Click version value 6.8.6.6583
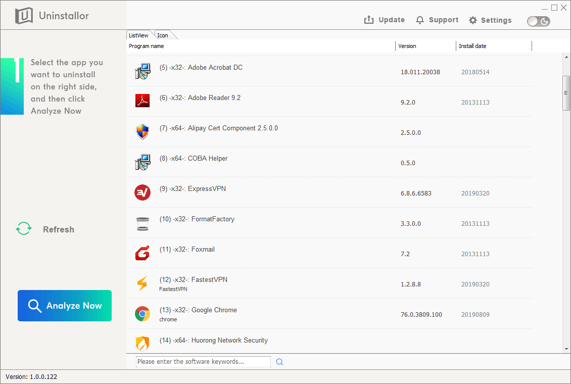 click(416, 194)
